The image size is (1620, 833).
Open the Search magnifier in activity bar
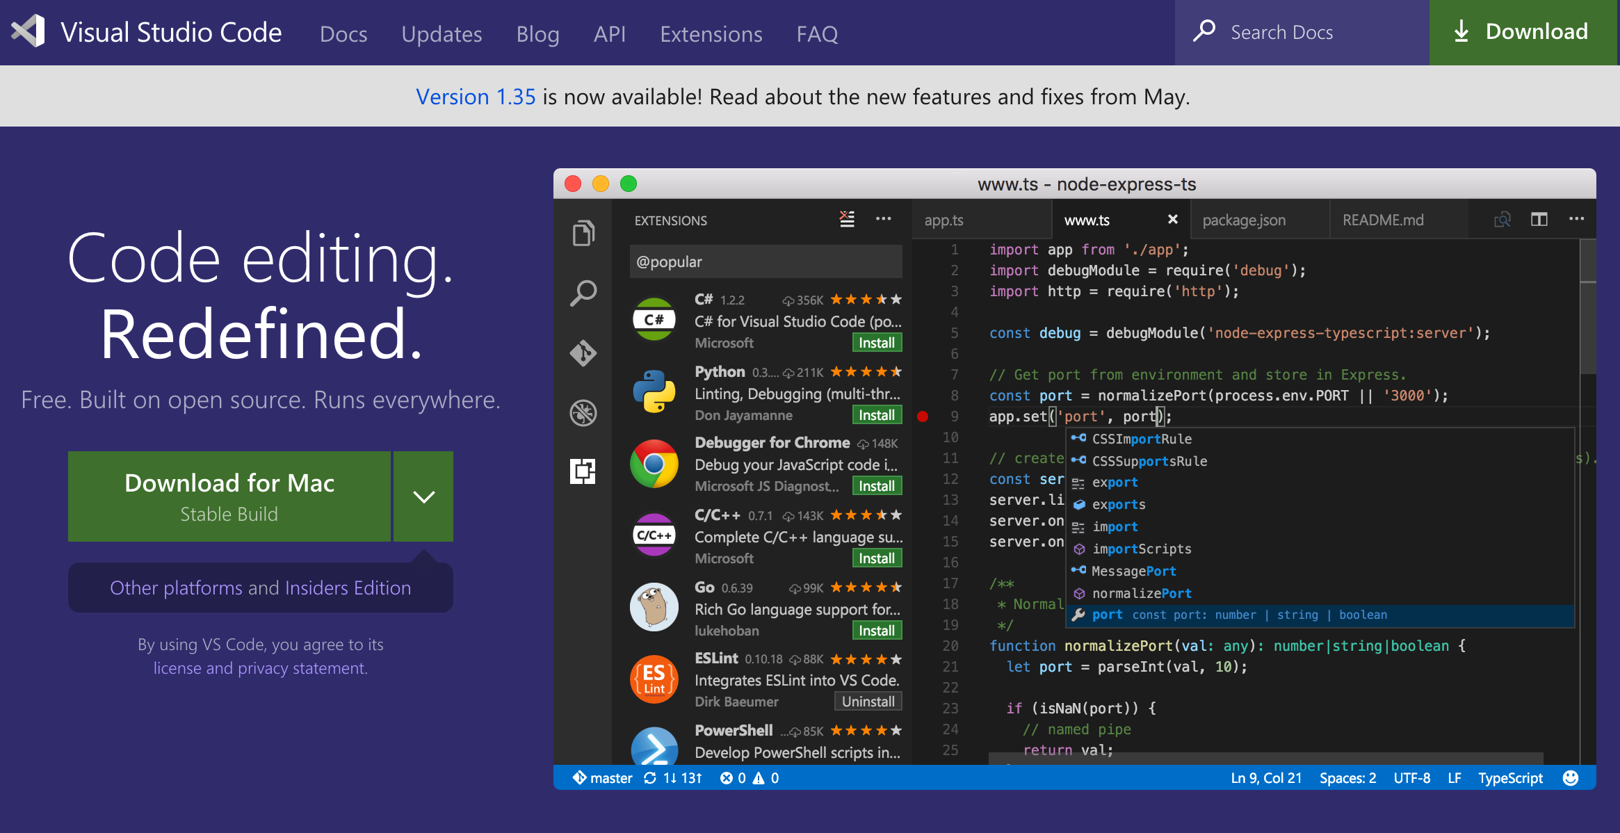[583, 293]
